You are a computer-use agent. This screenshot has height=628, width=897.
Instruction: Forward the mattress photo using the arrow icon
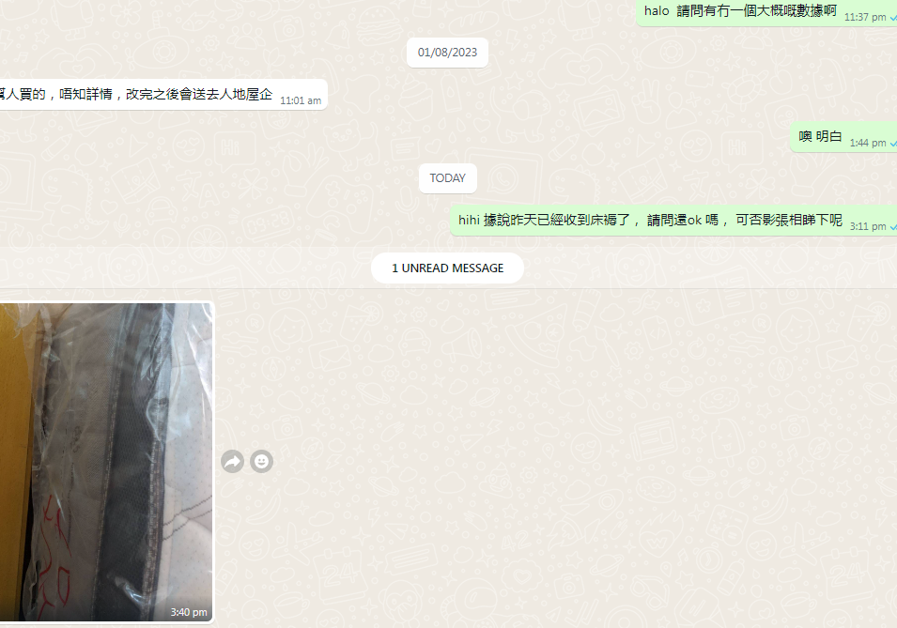pos(232,462)
